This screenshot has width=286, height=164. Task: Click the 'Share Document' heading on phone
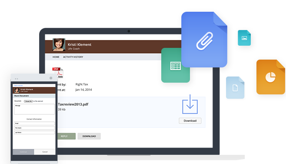(22, 96)
